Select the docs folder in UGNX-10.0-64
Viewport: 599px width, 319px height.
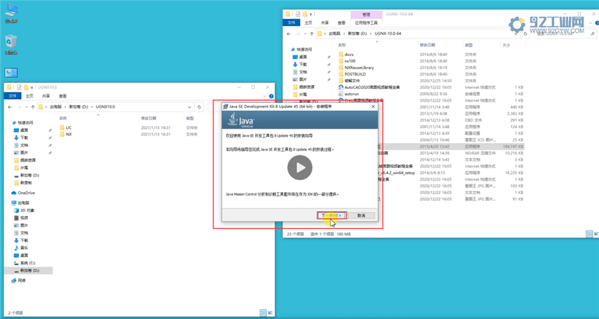(346, 54)
